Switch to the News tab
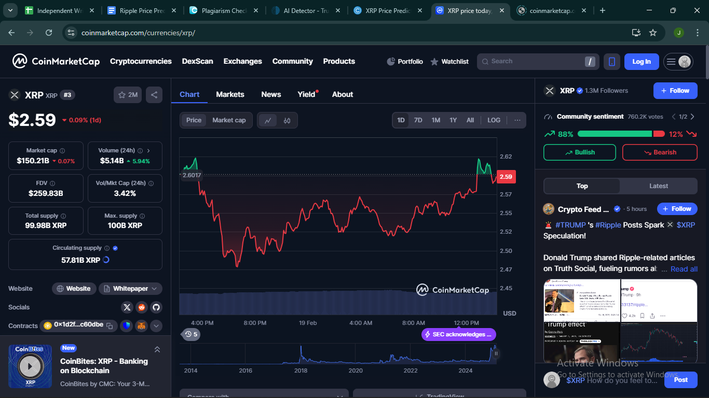Screen dimensions: 709x398 click(x=271, y=94)
